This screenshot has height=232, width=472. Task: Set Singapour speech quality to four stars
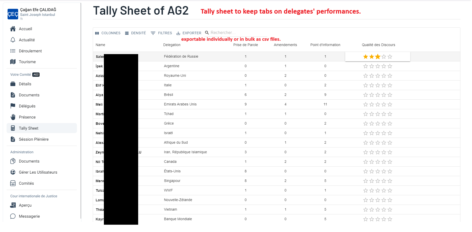tap(384, 181)
